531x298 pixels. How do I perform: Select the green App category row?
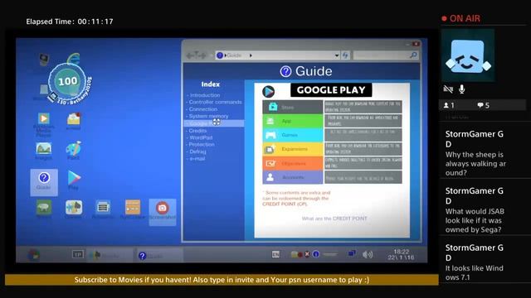point(293,121)
